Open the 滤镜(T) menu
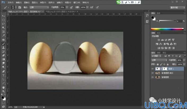The width and height of the screenshot is (187, 109). 60,2
